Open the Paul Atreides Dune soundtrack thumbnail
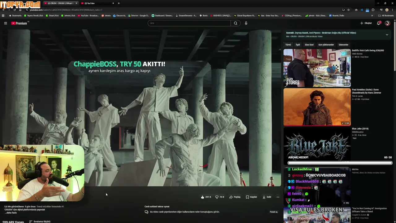The height and width of the screenshot is (223, 396). click(x=317, y=107)
